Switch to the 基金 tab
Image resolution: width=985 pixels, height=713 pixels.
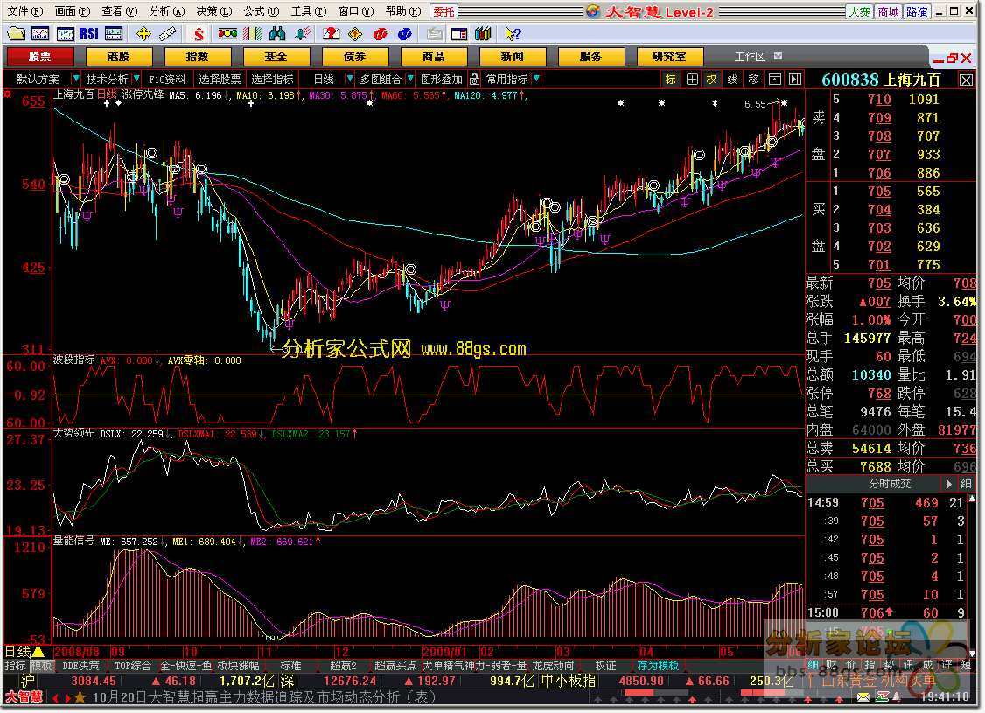click(x=276, y=57)
